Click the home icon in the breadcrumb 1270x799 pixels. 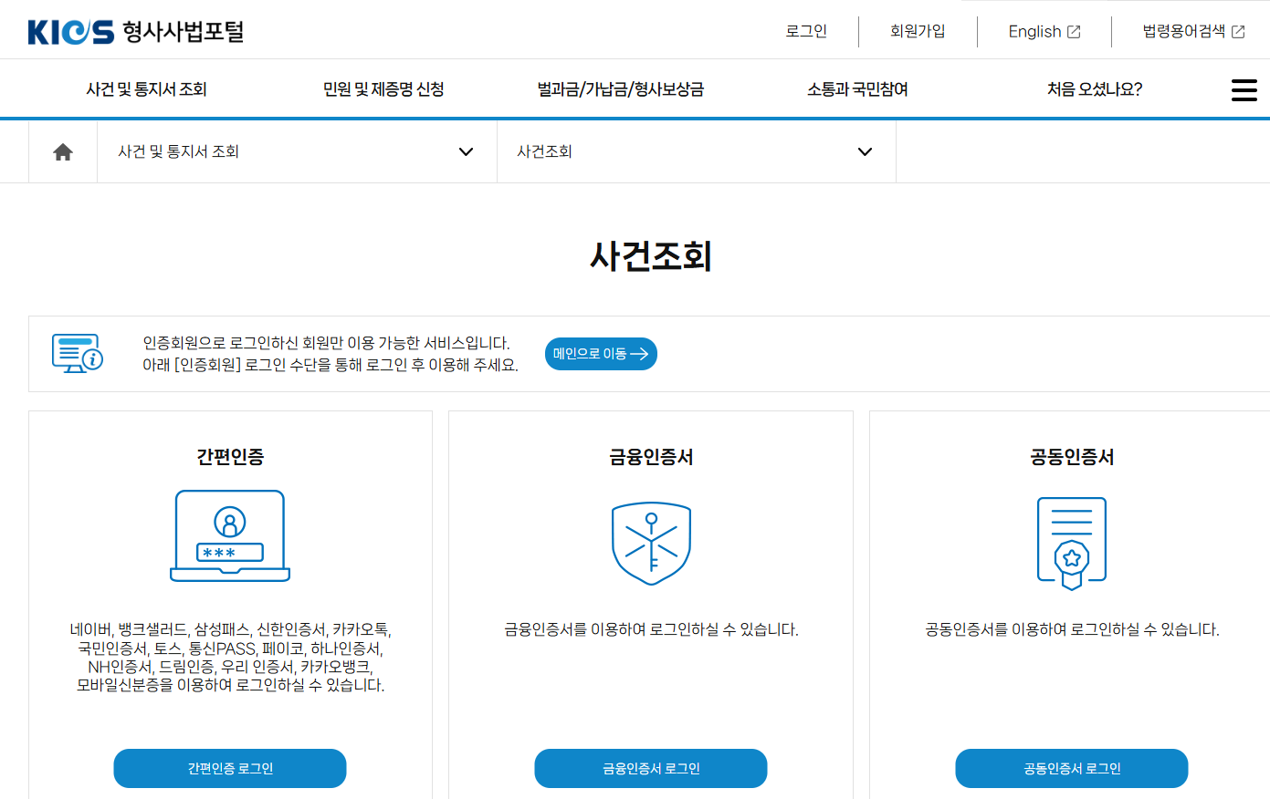pyautogui.click(x=62, y=150)
